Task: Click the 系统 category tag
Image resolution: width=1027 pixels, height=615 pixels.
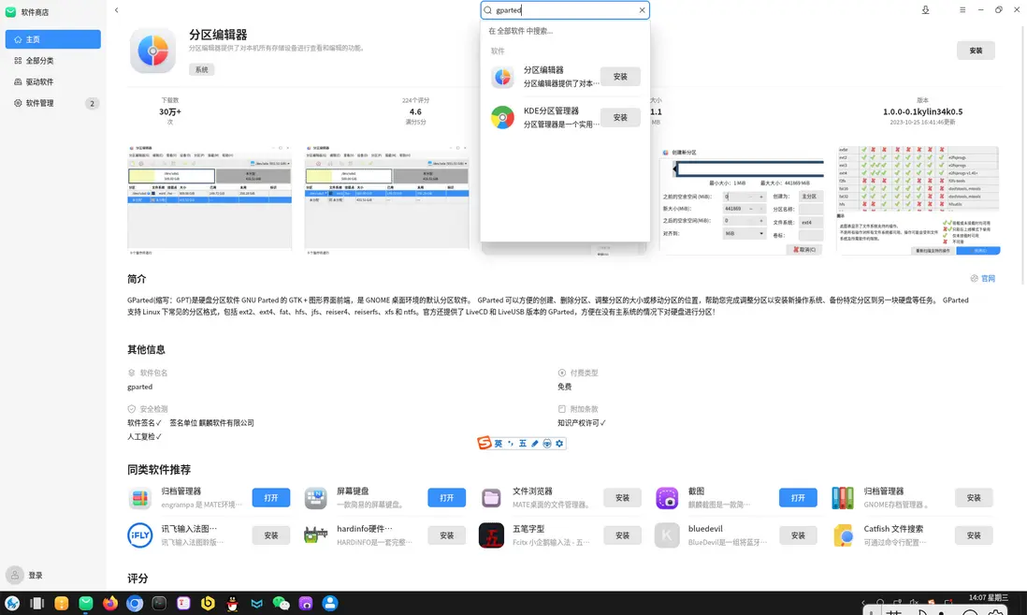Action: coord(202,69)
